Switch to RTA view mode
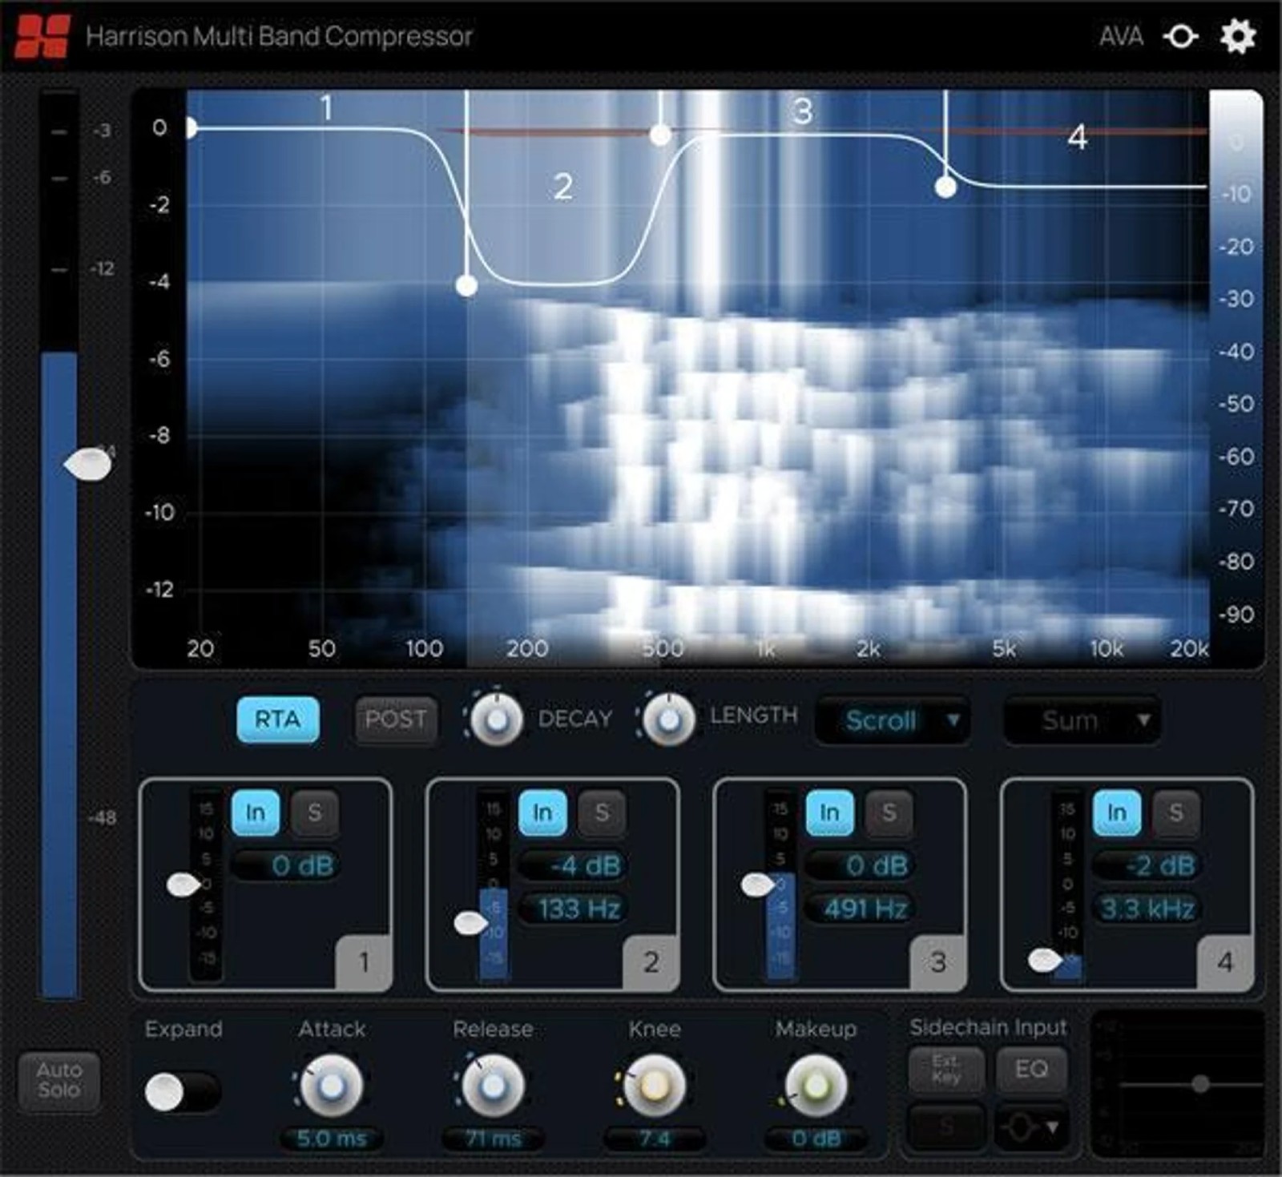The image size is (1282, 1177). [276, 719]
